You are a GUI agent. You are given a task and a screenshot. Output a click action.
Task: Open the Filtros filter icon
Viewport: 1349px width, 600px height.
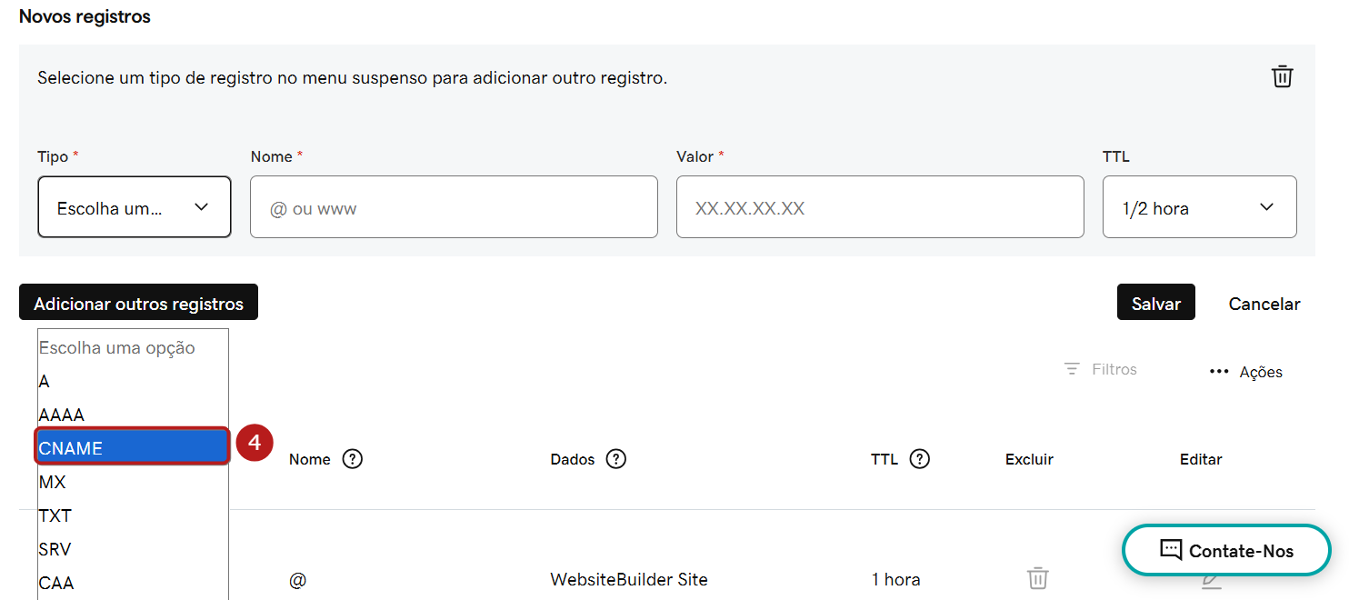coord(1073,369)
